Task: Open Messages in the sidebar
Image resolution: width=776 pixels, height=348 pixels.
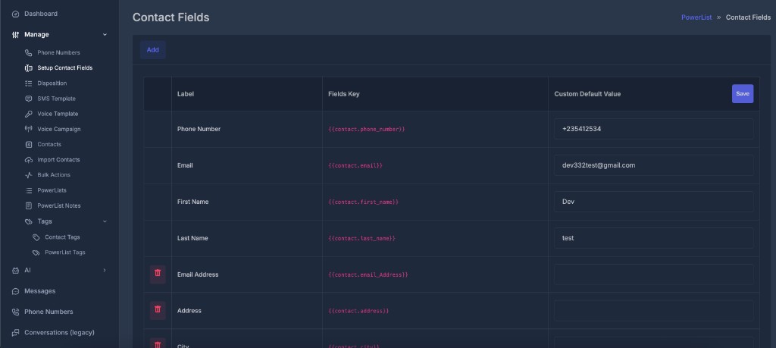Action: click(x=40, y=291)
